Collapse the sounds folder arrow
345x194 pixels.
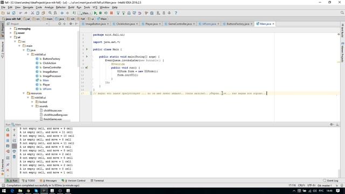click(32, 106)
